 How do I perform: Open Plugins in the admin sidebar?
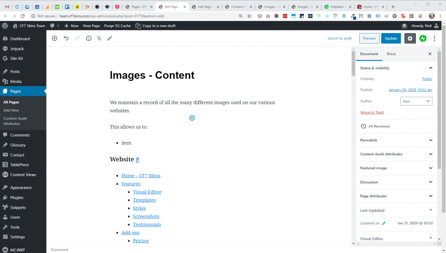[x=17, y=197]
